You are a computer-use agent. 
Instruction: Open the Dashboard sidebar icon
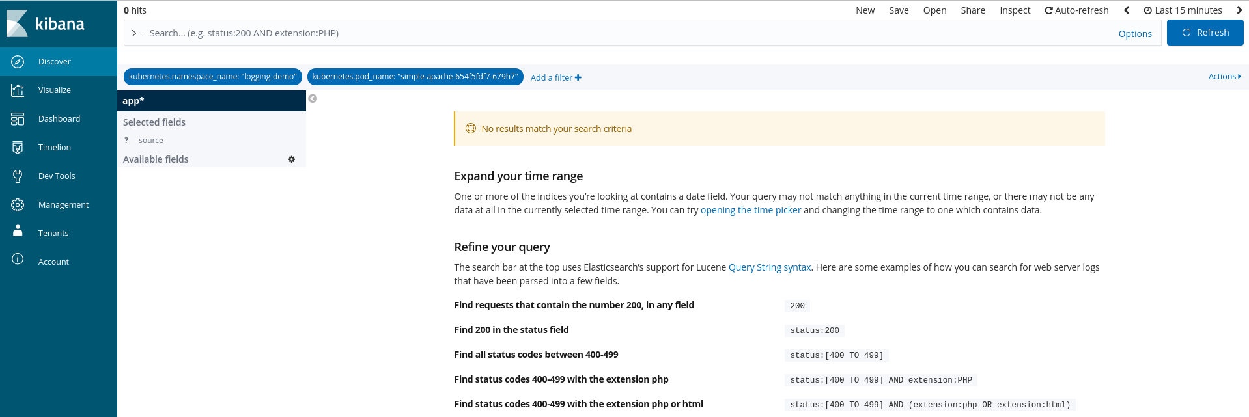(18, 119)
